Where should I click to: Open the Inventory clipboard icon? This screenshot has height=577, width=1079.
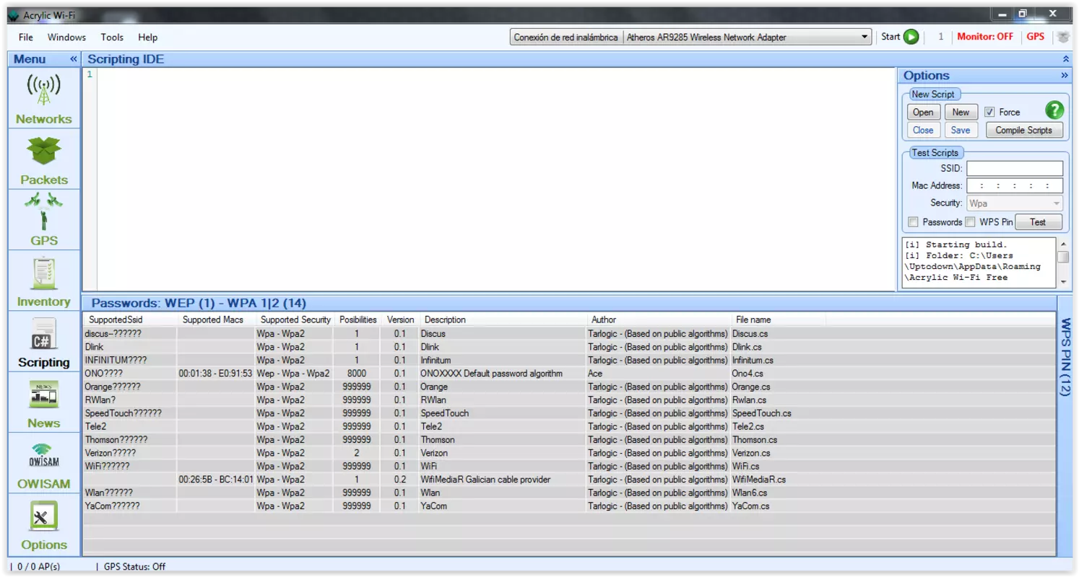44,273
